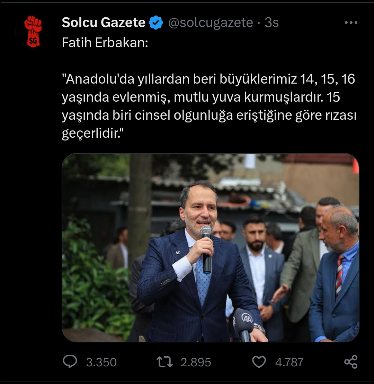Show the 2.895 retweets count
Screen dimensions: 374x384
[x=196, y=362]
